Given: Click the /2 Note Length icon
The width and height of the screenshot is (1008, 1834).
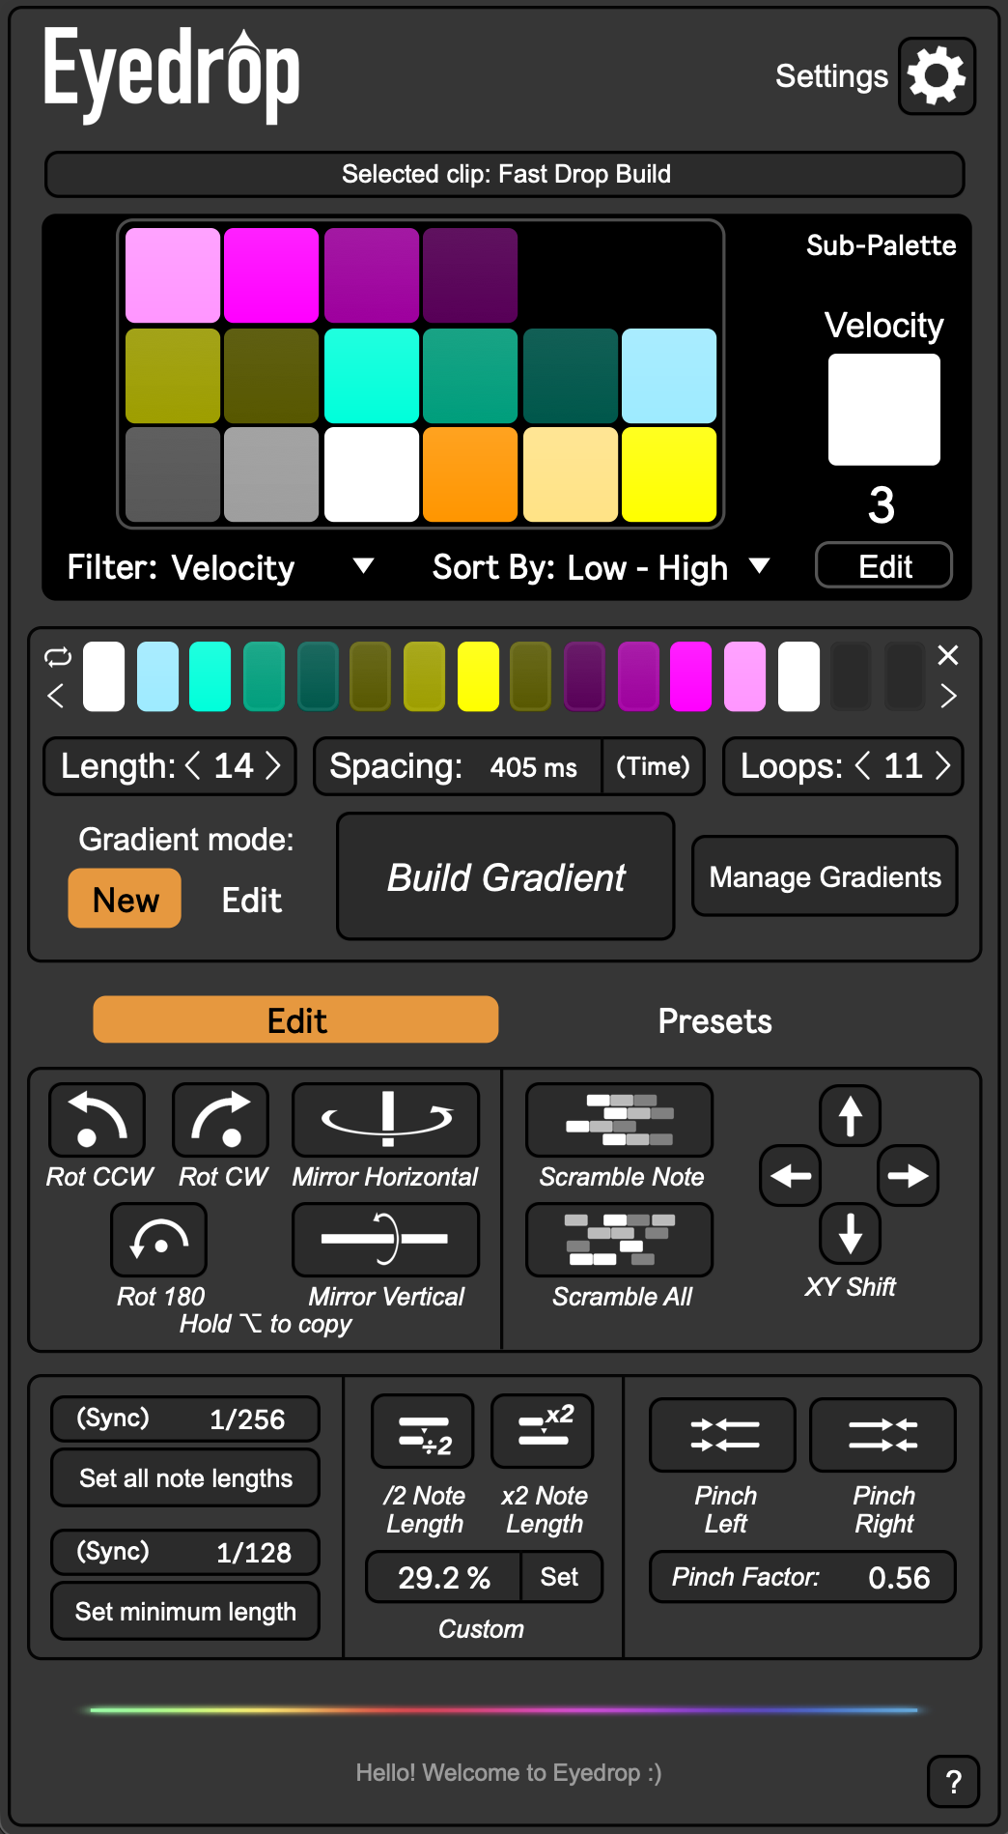Looking at the screenshot, I should (423, 1431).
